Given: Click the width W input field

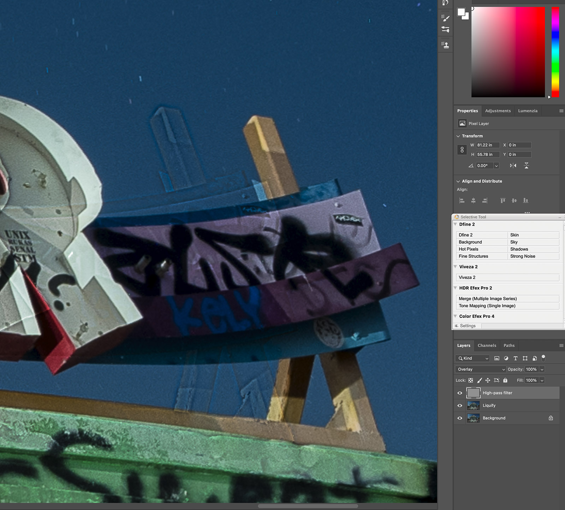Looking at the screenshot, I should pos(488,145).
